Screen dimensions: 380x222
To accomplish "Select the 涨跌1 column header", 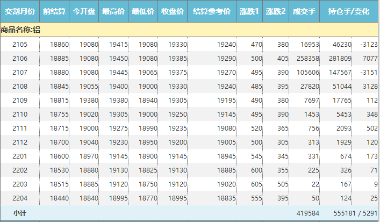I will coord(249,11).
